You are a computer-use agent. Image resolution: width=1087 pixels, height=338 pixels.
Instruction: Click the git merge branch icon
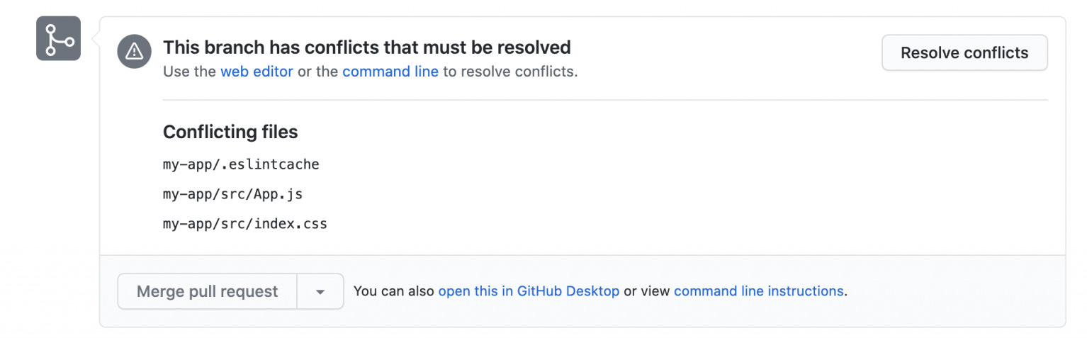coord(58,38)
